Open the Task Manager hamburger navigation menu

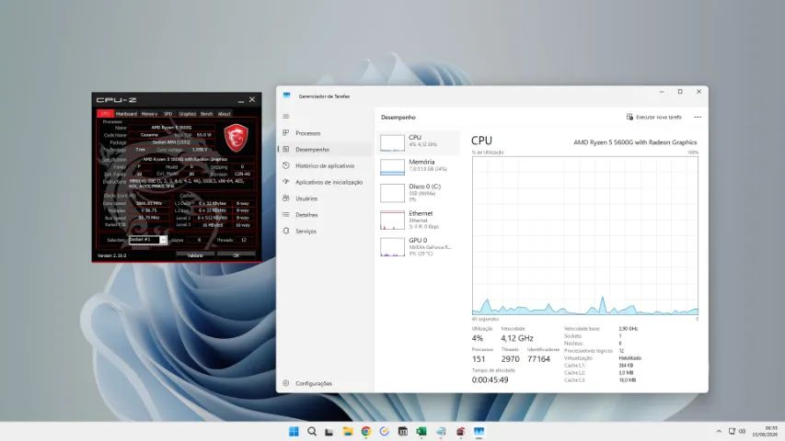[x=286, y=117]
